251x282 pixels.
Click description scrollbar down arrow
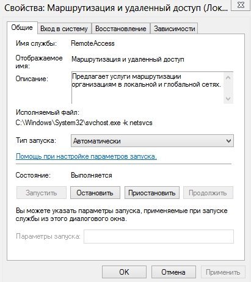(228, 99)
